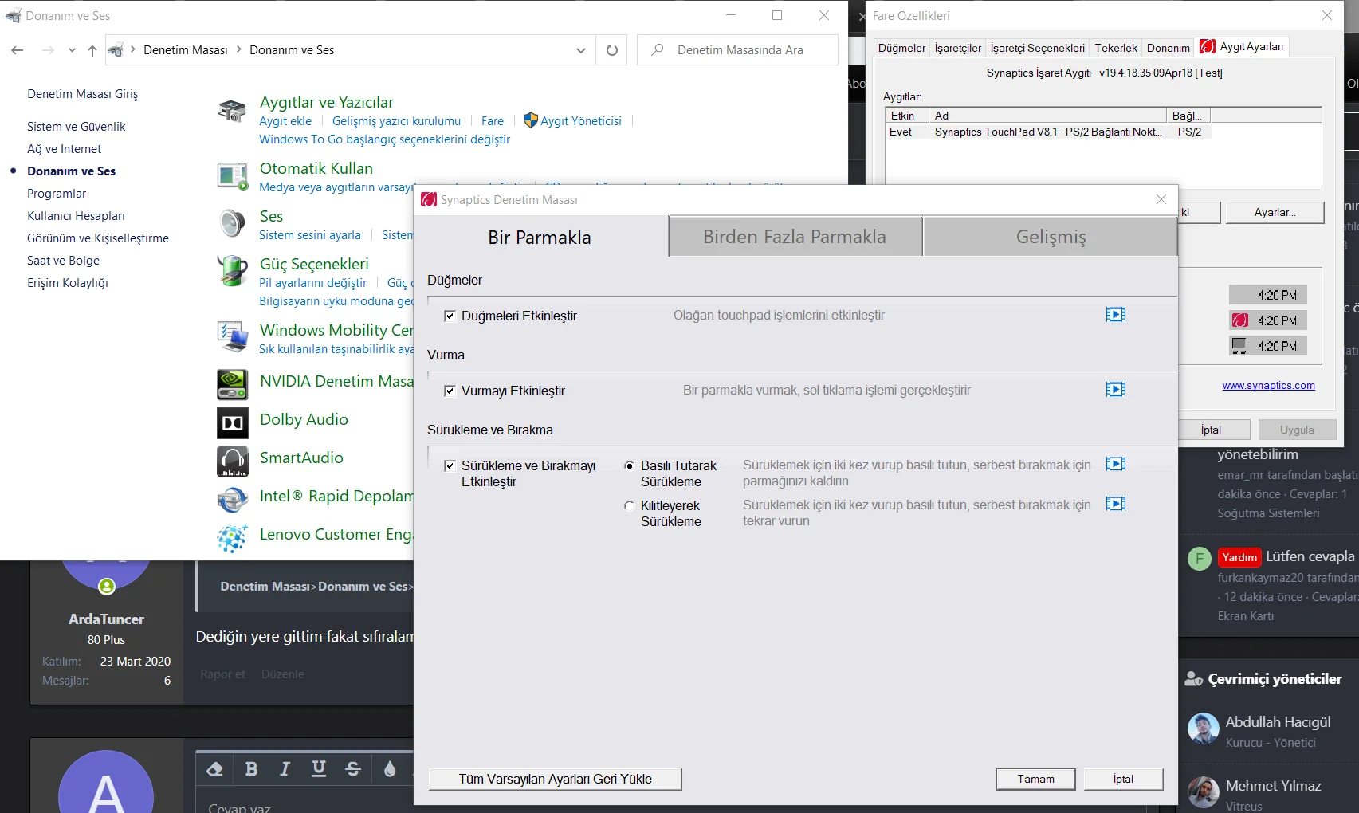The width and height of the screenshot is (1359, 813).
Task: Visit the www.synaptics.com link
Action: click(x=1268, y=386)
